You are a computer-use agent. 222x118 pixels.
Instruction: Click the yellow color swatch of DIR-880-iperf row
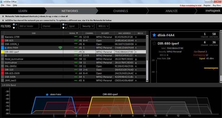point(2,52)
